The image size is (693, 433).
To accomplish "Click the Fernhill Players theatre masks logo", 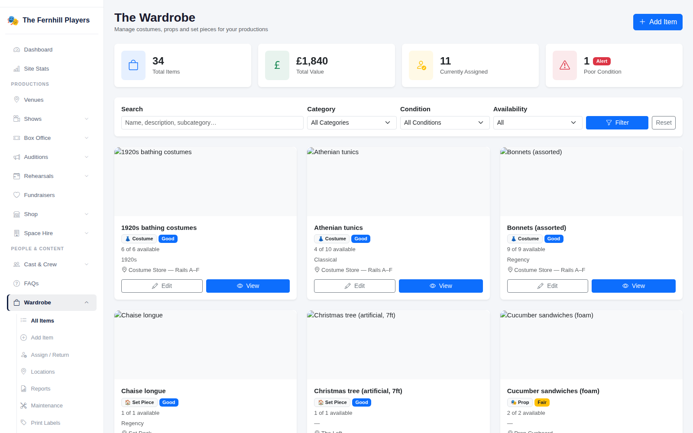I will [13, 20].
